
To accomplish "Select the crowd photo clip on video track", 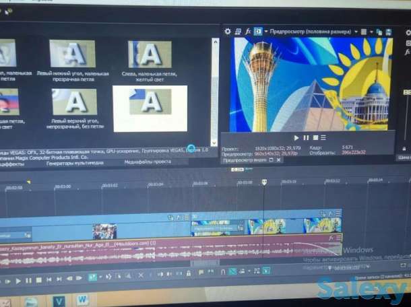I will [x=104, y=232].
